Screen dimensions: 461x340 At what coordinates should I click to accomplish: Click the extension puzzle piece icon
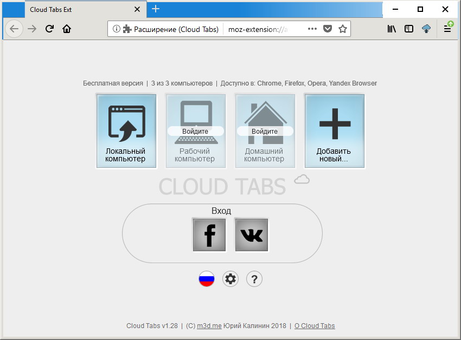pos(127,29)
